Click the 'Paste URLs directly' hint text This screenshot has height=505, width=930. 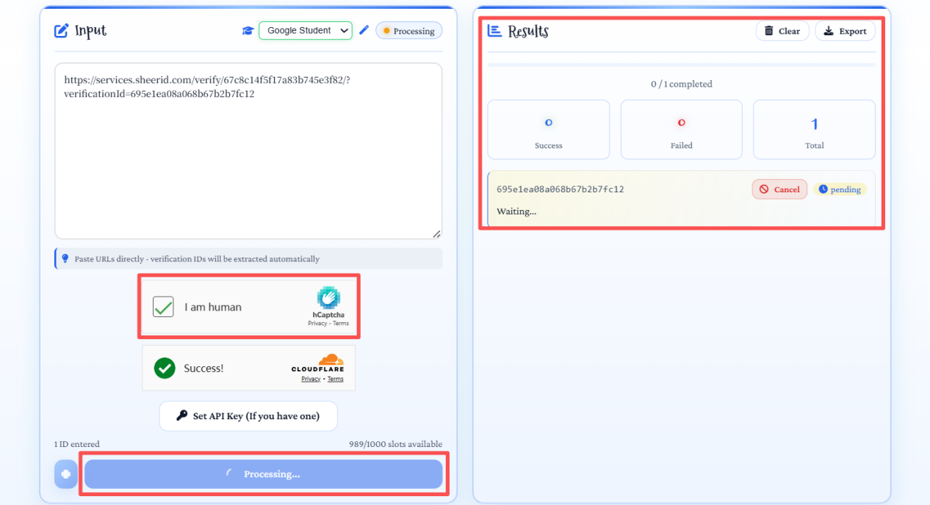[x=197, y=259]
